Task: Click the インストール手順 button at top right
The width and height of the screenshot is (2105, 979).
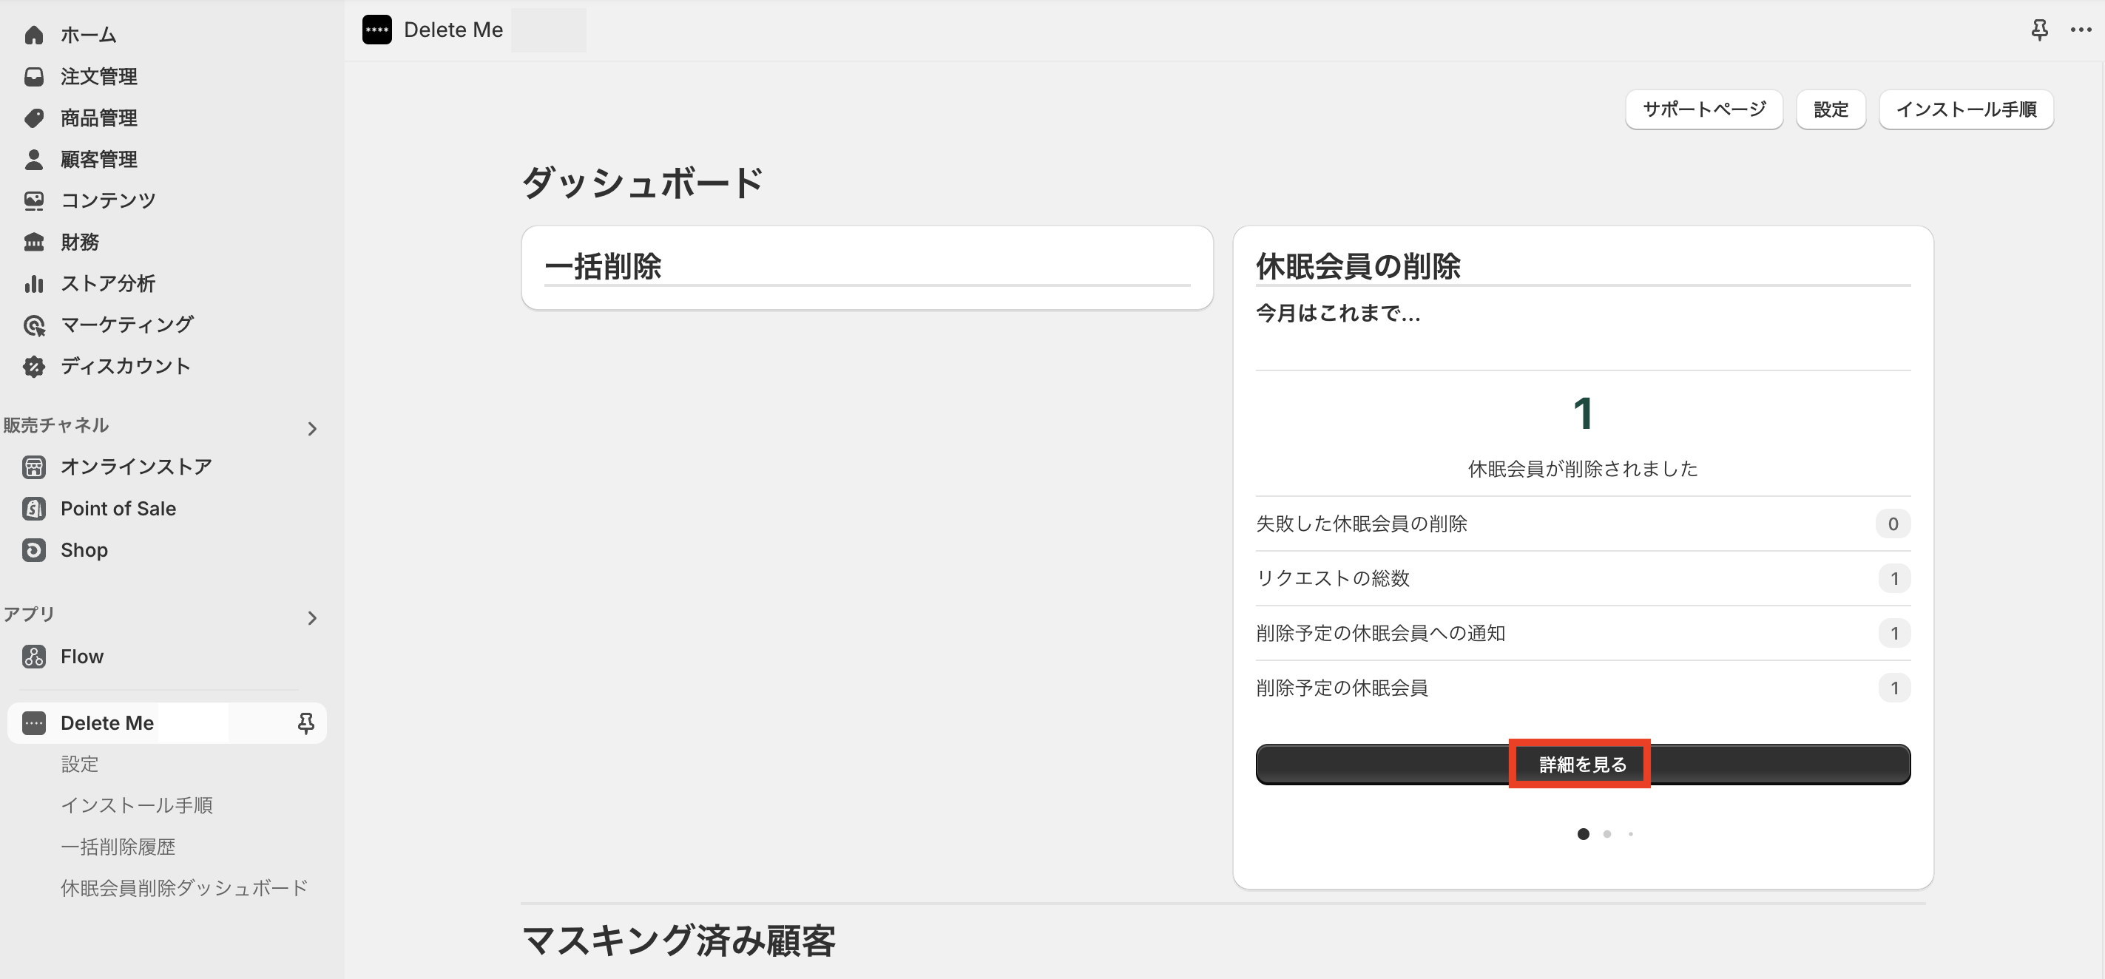Action: coord(1966,109)
